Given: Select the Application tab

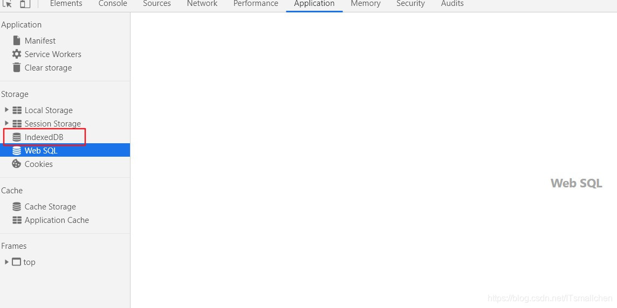Looking at the screenshot, I should pyautogui.click(x=314, y=4).
